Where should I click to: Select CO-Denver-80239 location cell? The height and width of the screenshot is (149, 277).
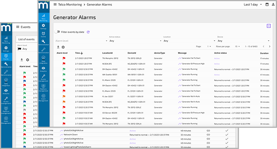point(110,113)
